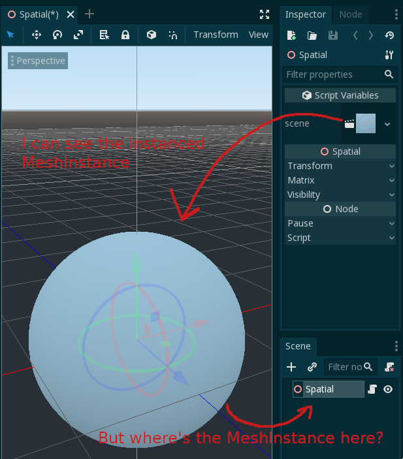The image size is (403, 459).
Task: Open the View menu
Action: (x=258, y=35)
